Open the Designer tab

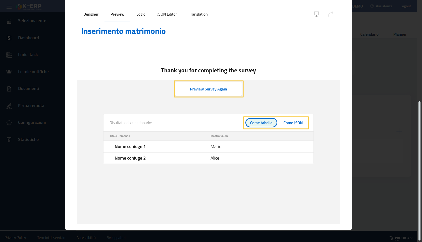click(91, 14)
